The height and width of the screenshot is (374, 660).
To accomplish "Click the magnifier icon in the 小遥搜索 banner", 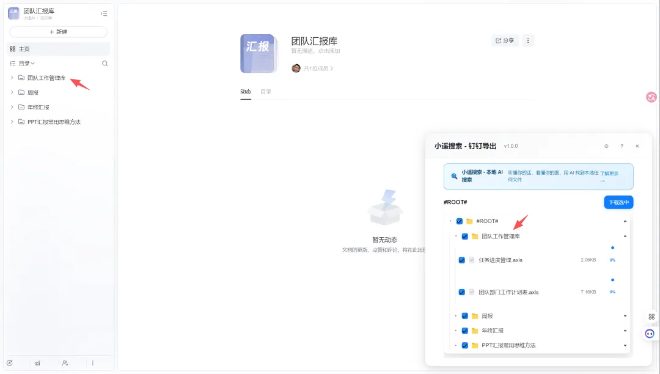I will click(454, 176).
